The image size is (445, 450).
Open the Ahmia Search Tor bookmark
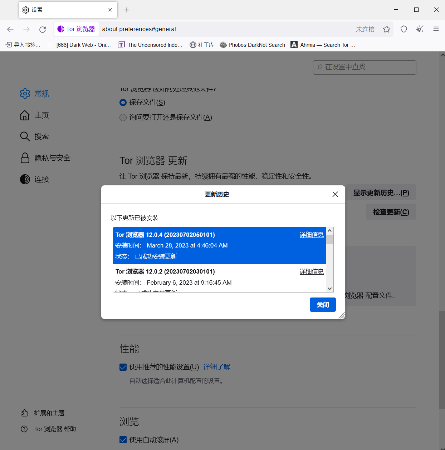click(323, 45)
